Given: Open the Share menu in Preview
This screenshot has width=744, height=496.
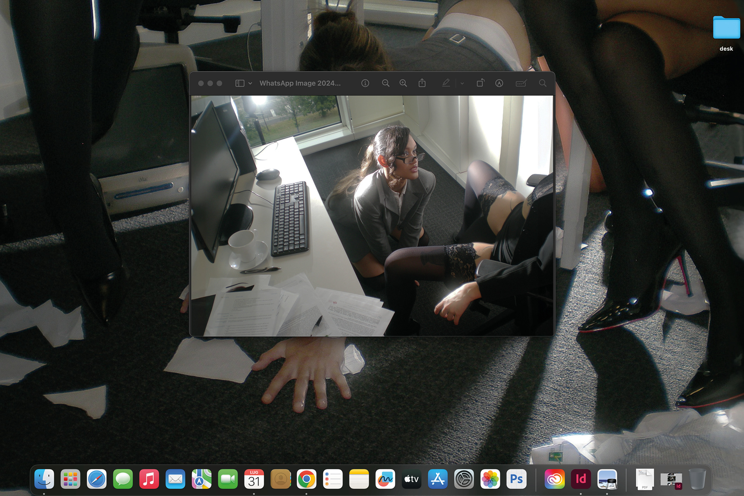Looking at the screenshot, I should pos(422,83).
